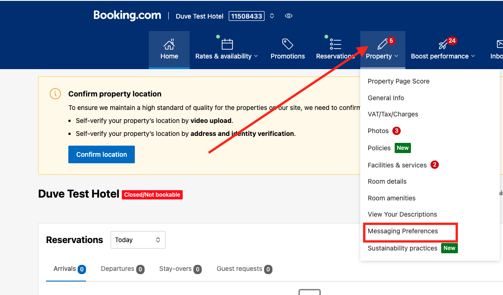
Task: Select Messaging Preferences menu item
Action: click(x=403, y=231)
